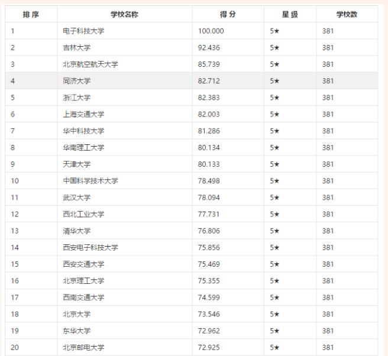The height and width of the screenshot is (356, 388).
Task: Click the score 77.731
Action: 209,214
